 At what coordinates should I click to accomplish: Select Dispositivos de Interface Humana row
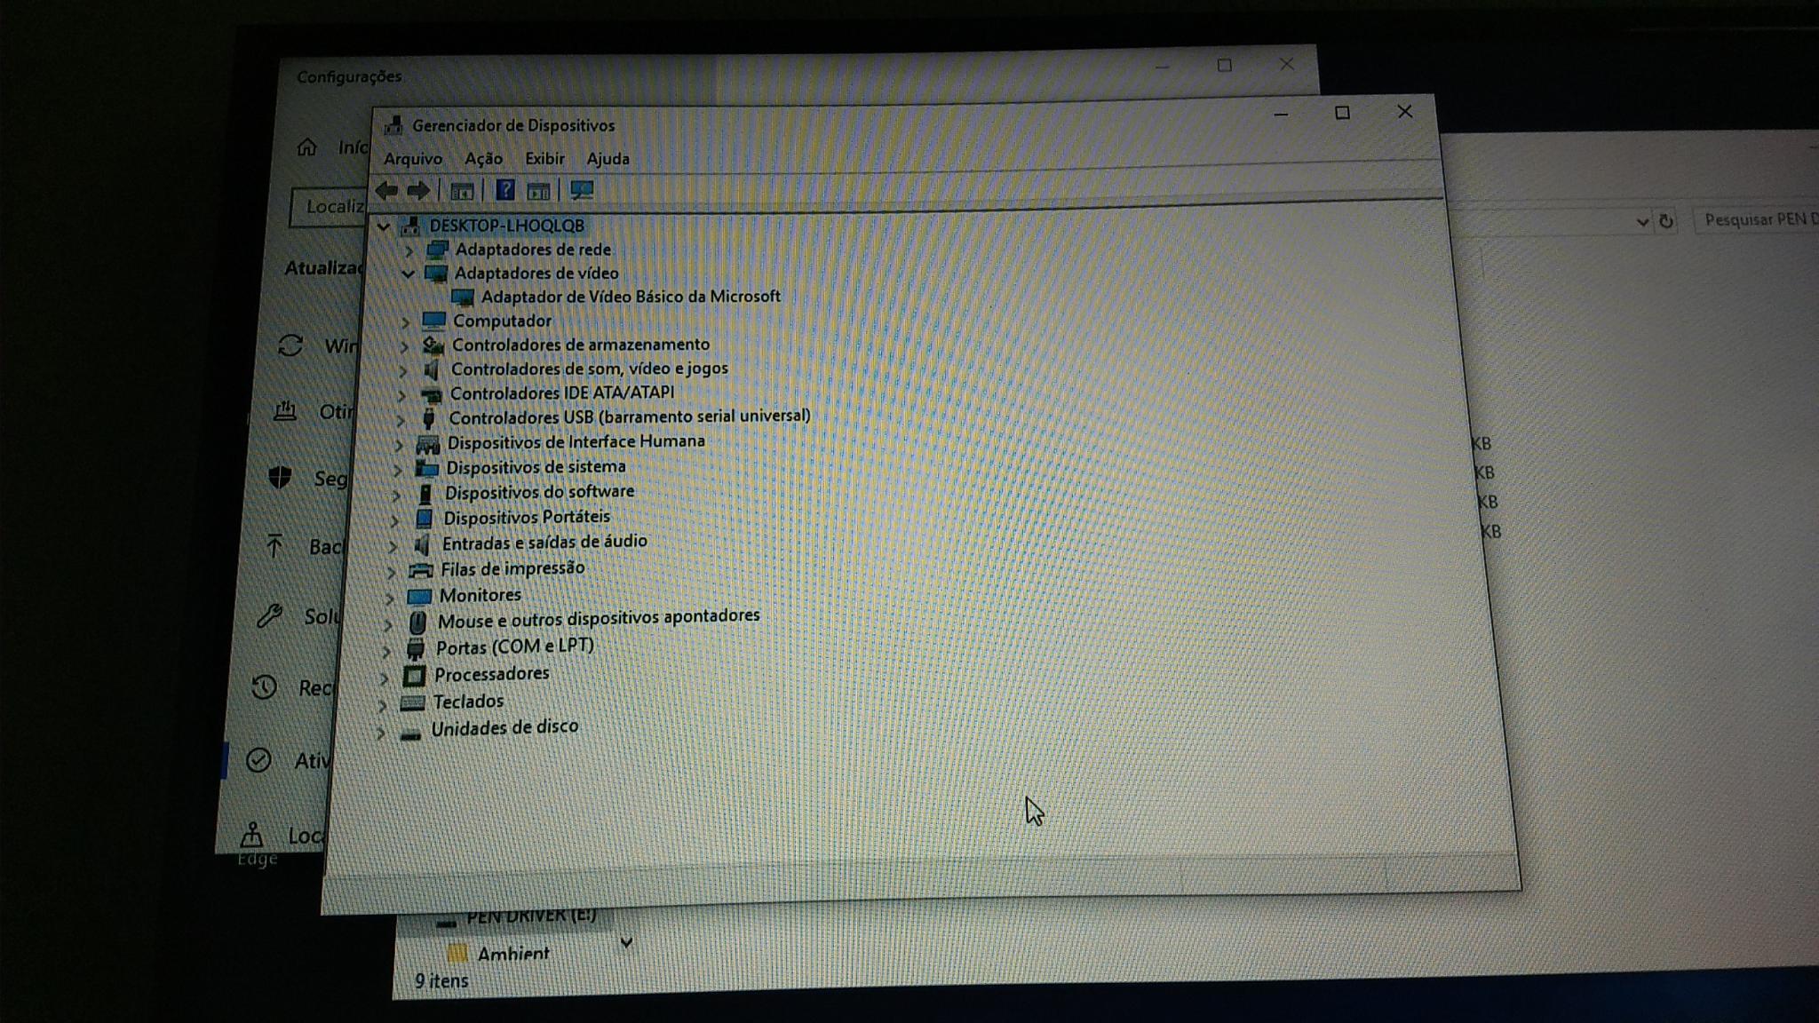click(x=576, y=442)
